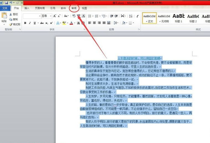Toggle Superscript formatting
Viewport: 210px width, 143px height.
pos(51,23)
